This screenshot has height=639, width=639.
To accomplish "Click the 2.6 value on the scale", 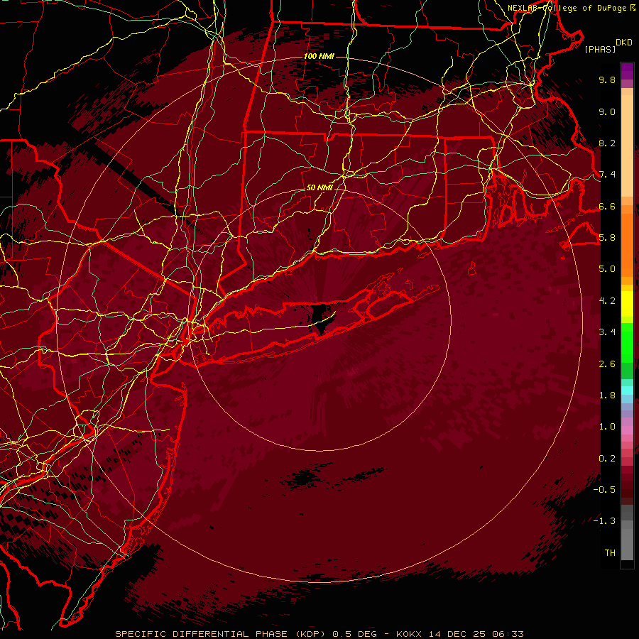I will point(607,364).
